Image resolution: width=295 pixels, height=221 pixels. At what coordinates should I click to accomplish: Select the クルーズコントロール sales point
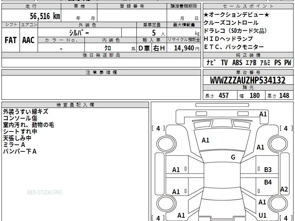pyautogui.click(x=231, y=22)
